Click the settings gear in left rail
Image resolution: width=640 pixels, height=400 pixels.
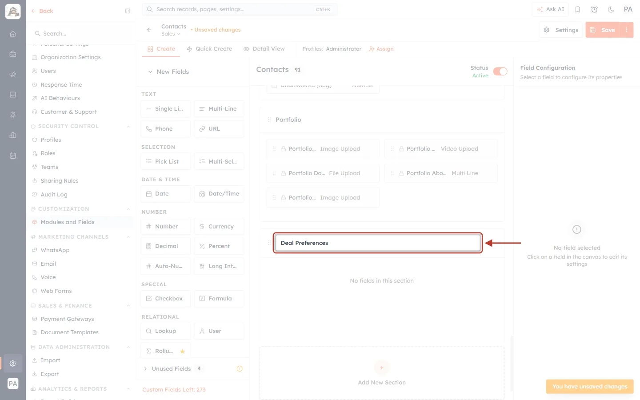(13, 363)
